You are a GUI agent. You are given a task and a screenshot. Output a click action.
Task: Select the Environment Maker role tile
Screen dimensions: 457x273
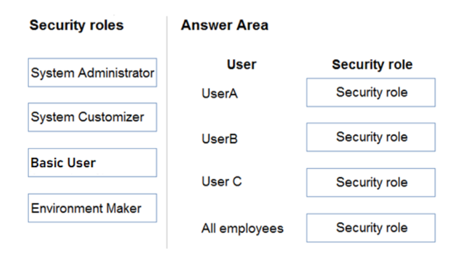tap(93, 208)
